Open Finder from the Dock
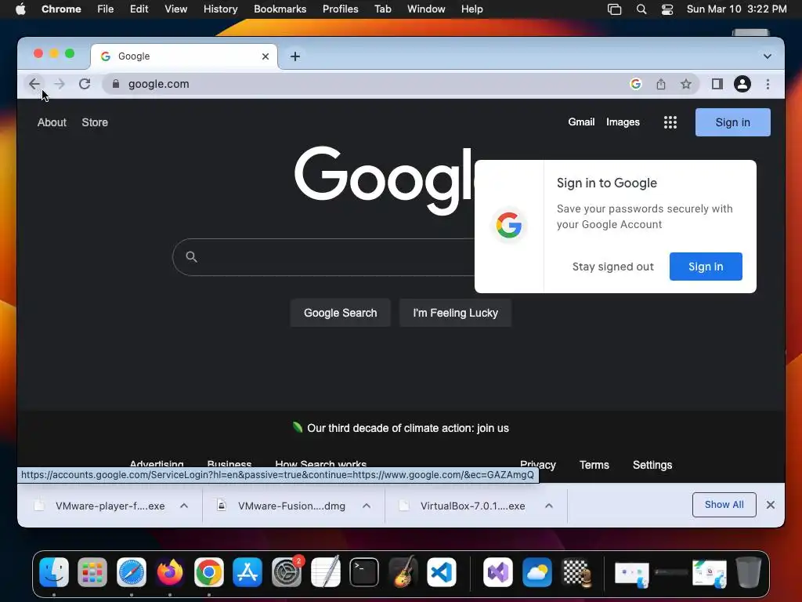 tap(54, 571)
